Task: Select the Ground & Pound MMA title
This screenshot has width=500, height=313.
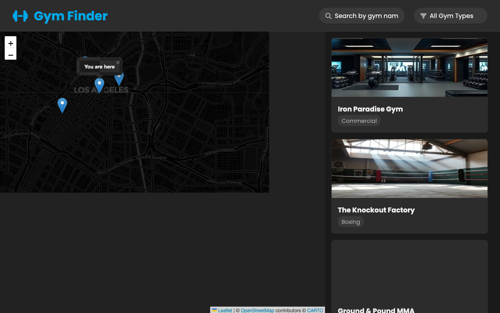Action: tap(376, 310)
